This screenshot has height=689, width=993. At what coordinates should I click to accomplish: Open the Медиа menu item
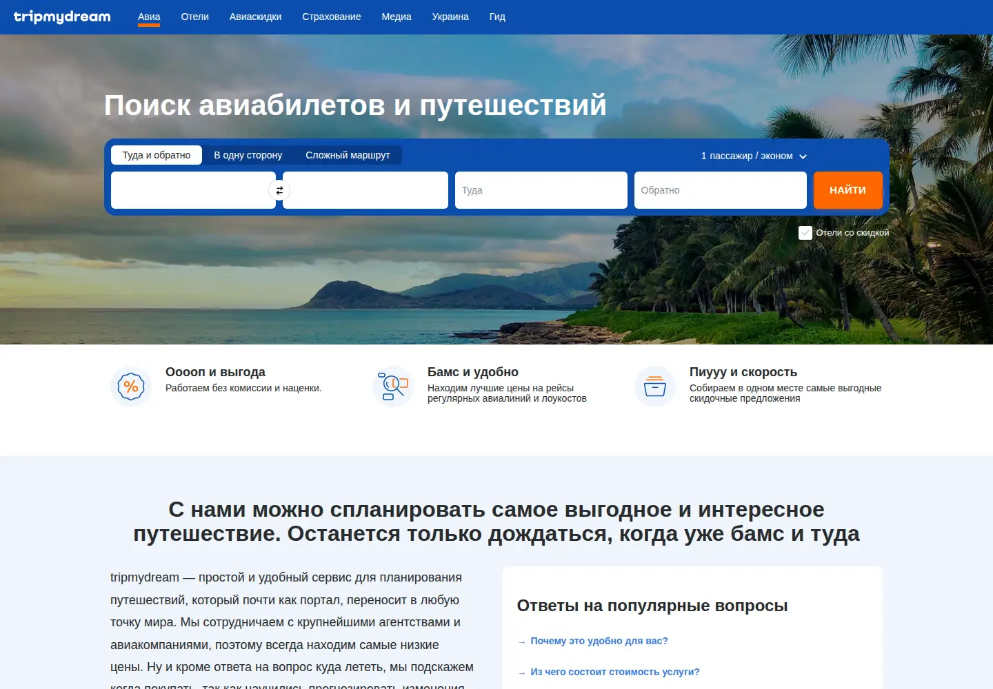(x=397, y=17)
